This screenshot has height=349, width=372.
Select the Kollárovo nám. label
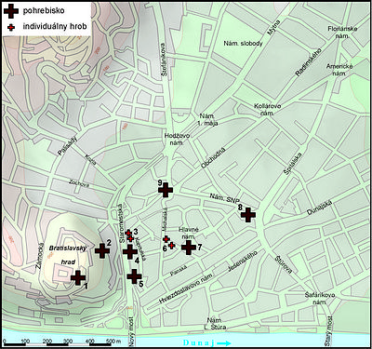[268, 110]
